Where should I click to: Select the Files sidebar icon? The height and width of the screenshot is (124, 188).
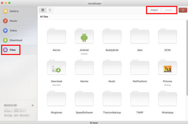point(5,50)
